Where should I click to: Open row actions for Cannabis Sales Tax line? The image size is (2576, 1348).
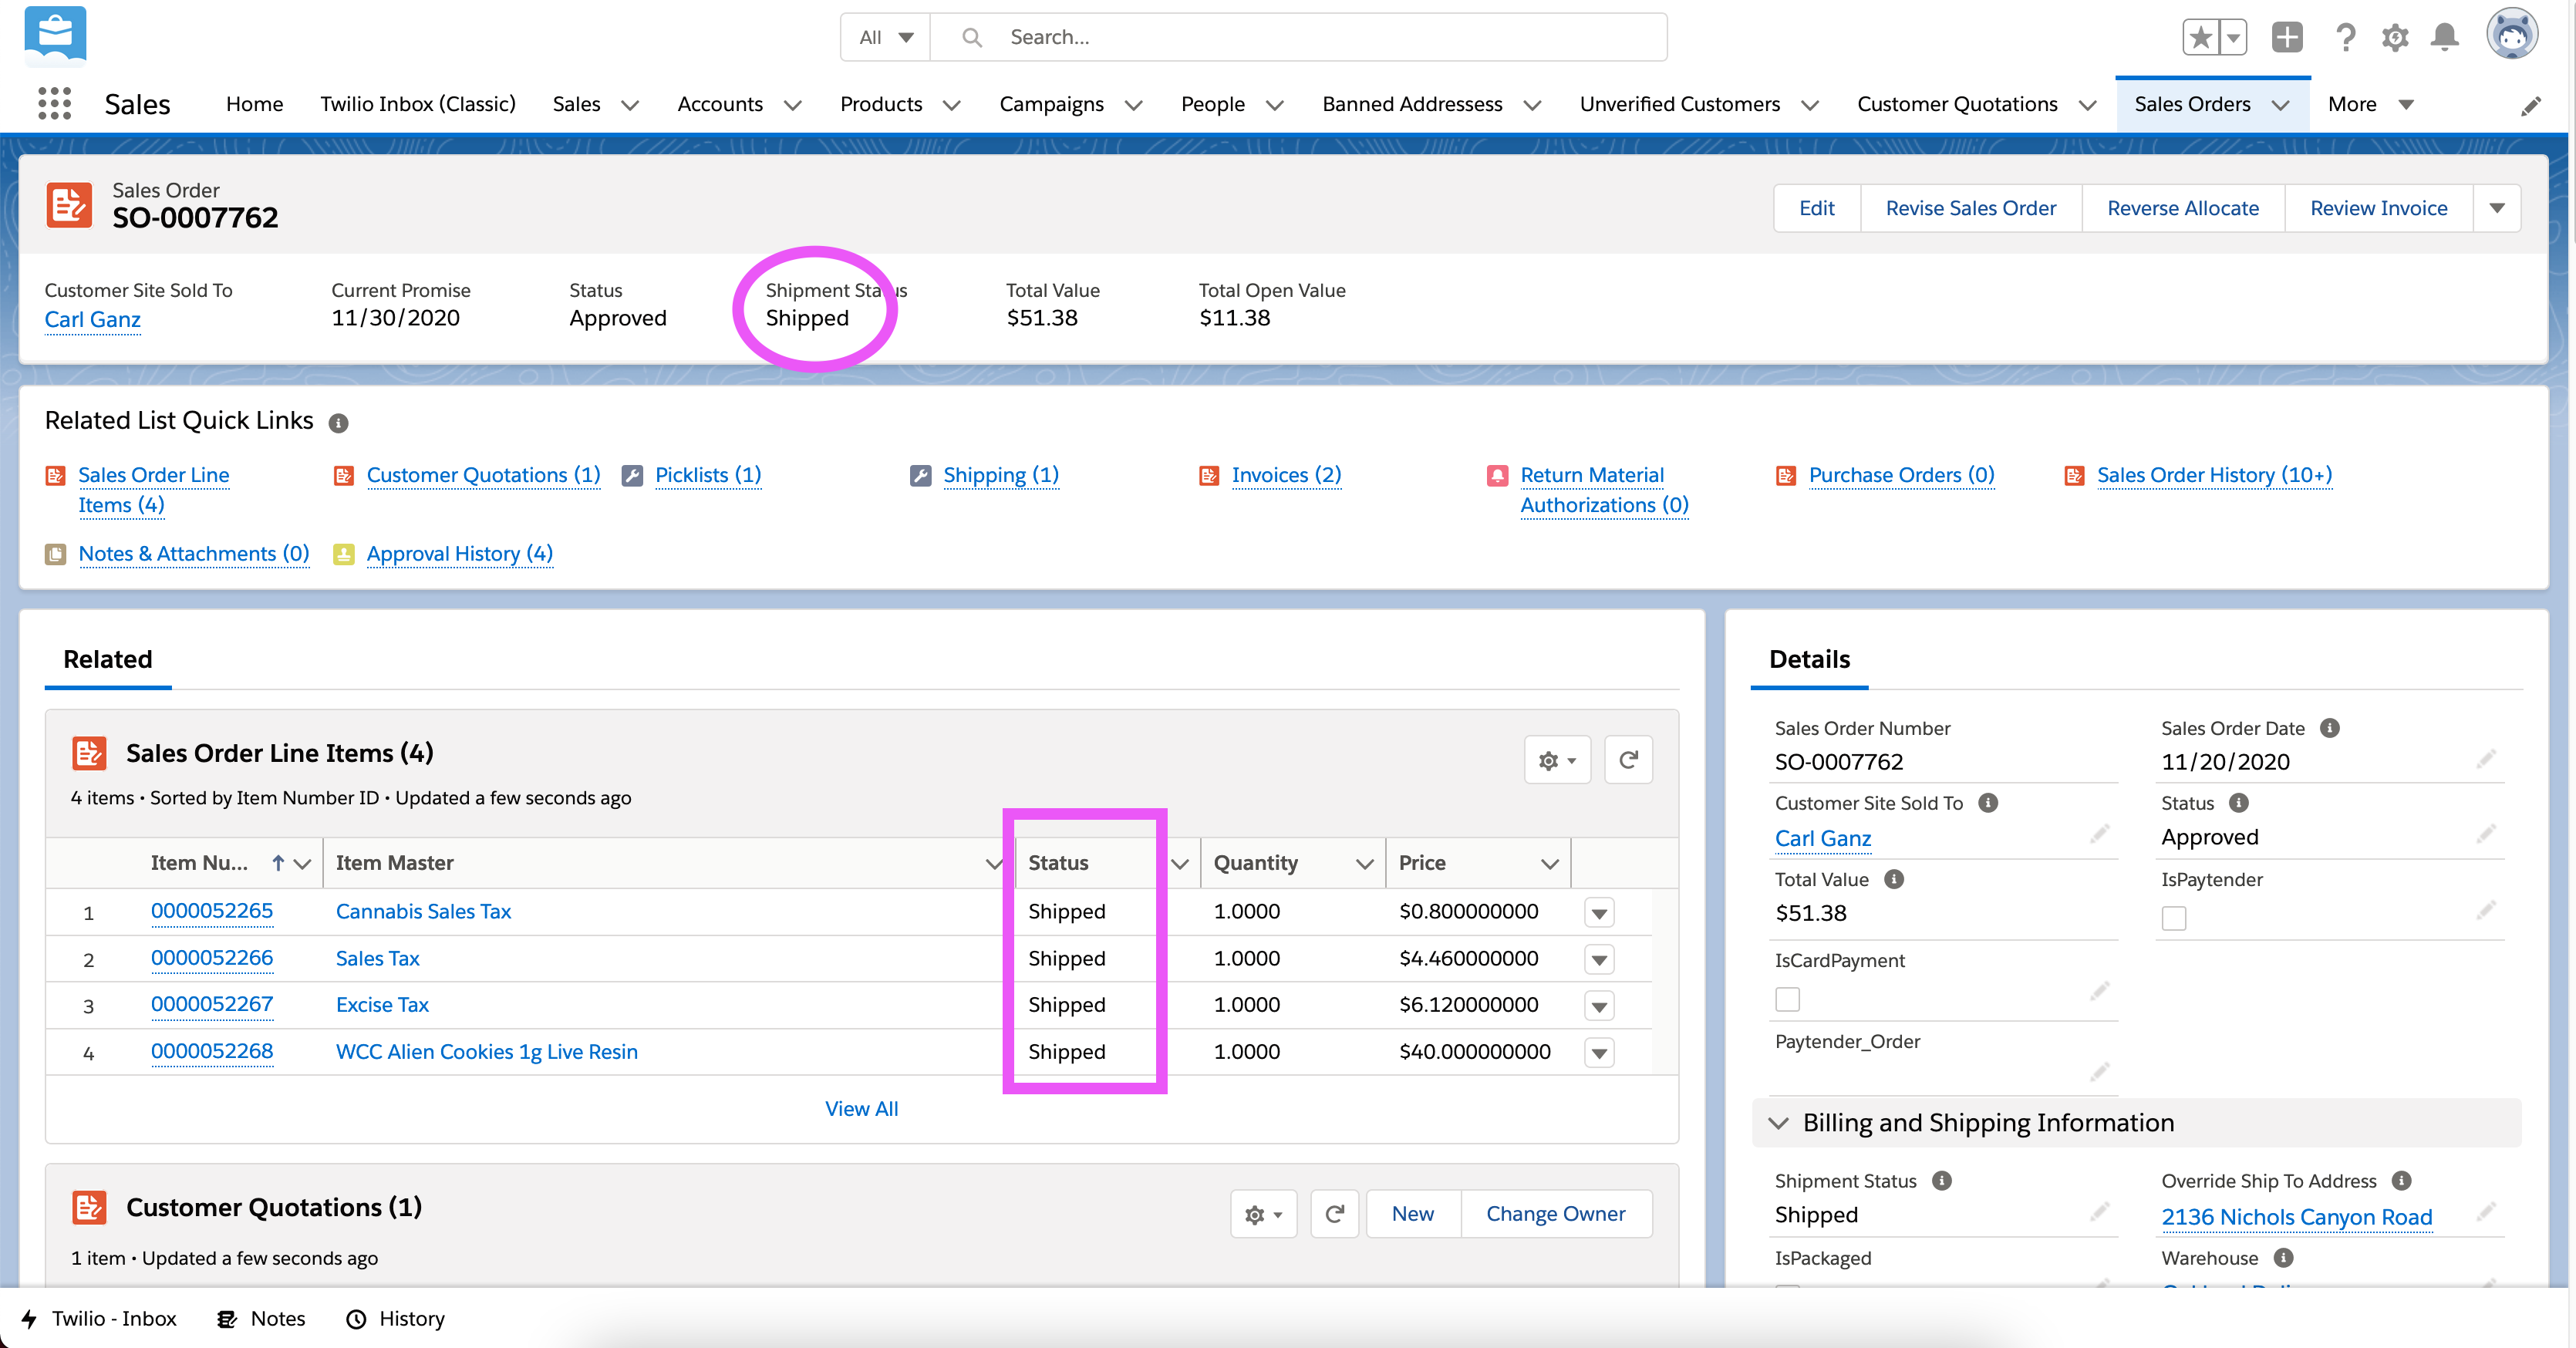coord(1599,913)
